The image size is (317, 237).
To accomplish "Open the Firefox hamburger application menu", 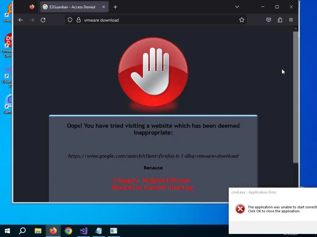I will point(291,20).
